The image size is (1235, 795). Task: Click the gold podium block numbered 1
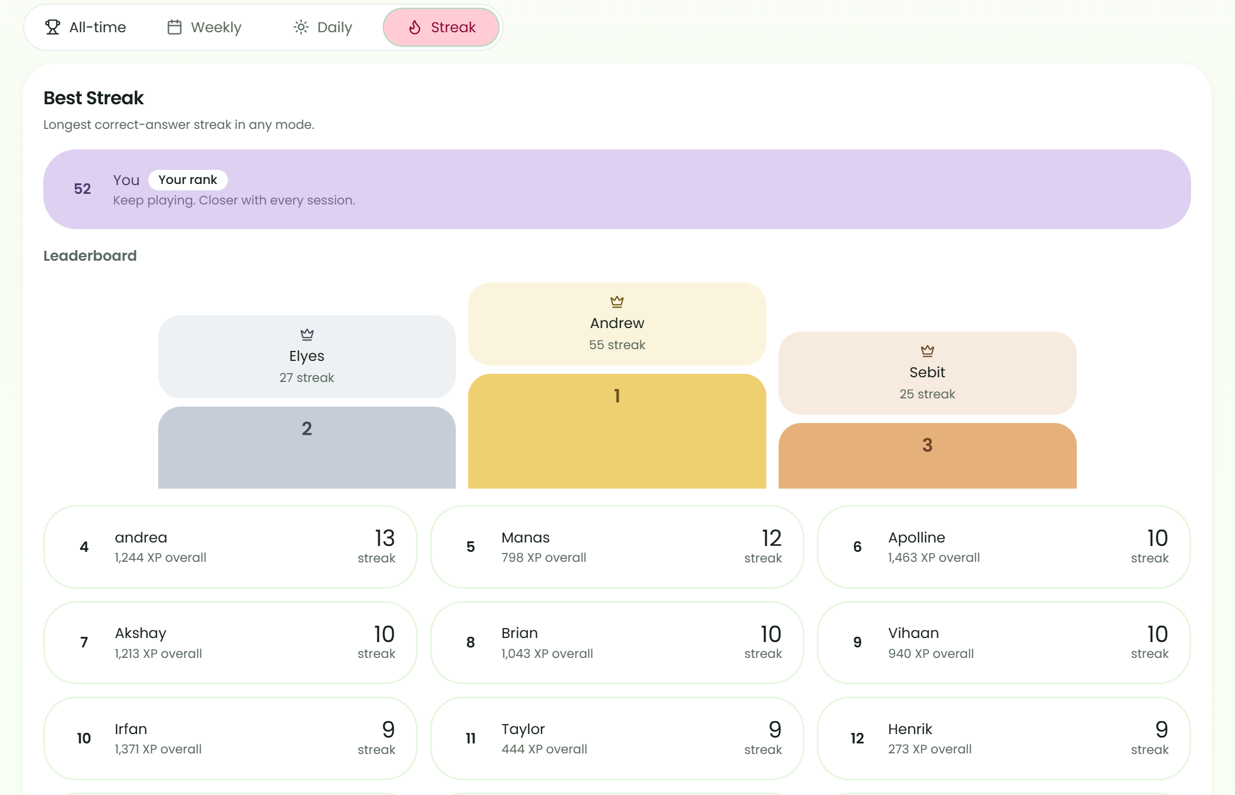pos(617,431)
